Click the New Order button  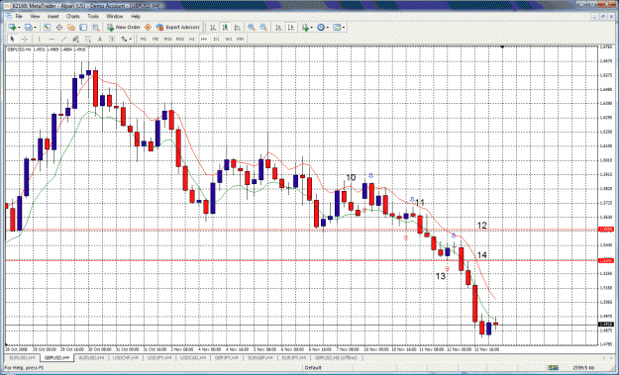[x=124, y=27]
